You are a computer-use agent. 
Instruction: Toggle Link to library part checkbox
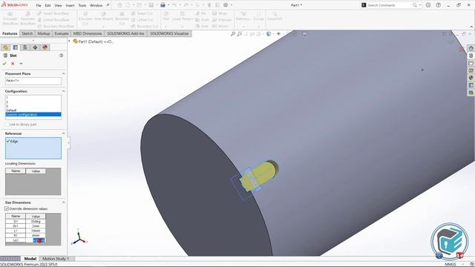click(x=7, y=125)
